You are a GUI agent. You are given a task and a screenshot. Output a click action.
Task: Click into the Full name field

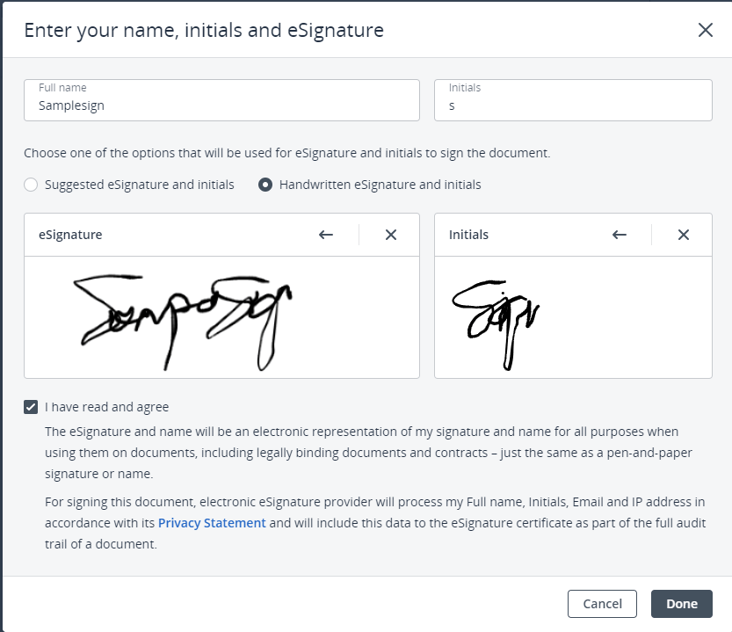[x=221, y=105]
